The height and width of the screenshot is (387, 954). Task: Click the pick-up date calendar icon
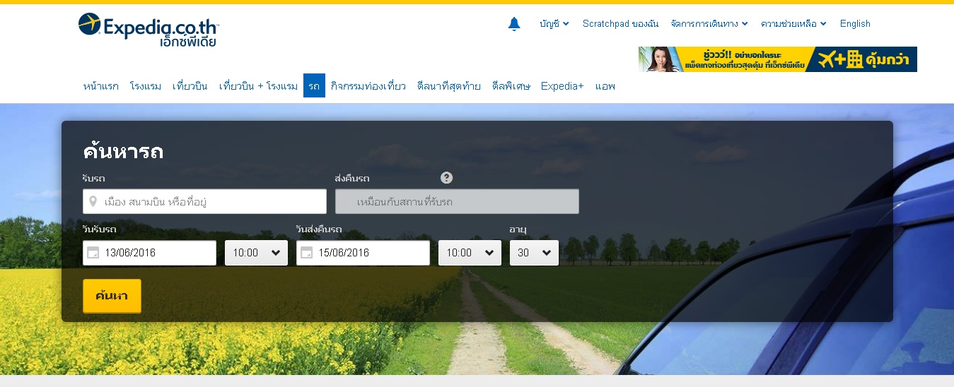coord(93,253)
